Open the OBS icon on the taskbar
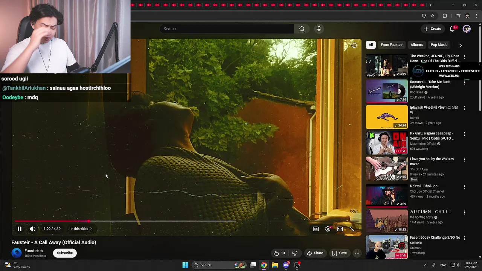482x271 pixels. tap(297, 265)
